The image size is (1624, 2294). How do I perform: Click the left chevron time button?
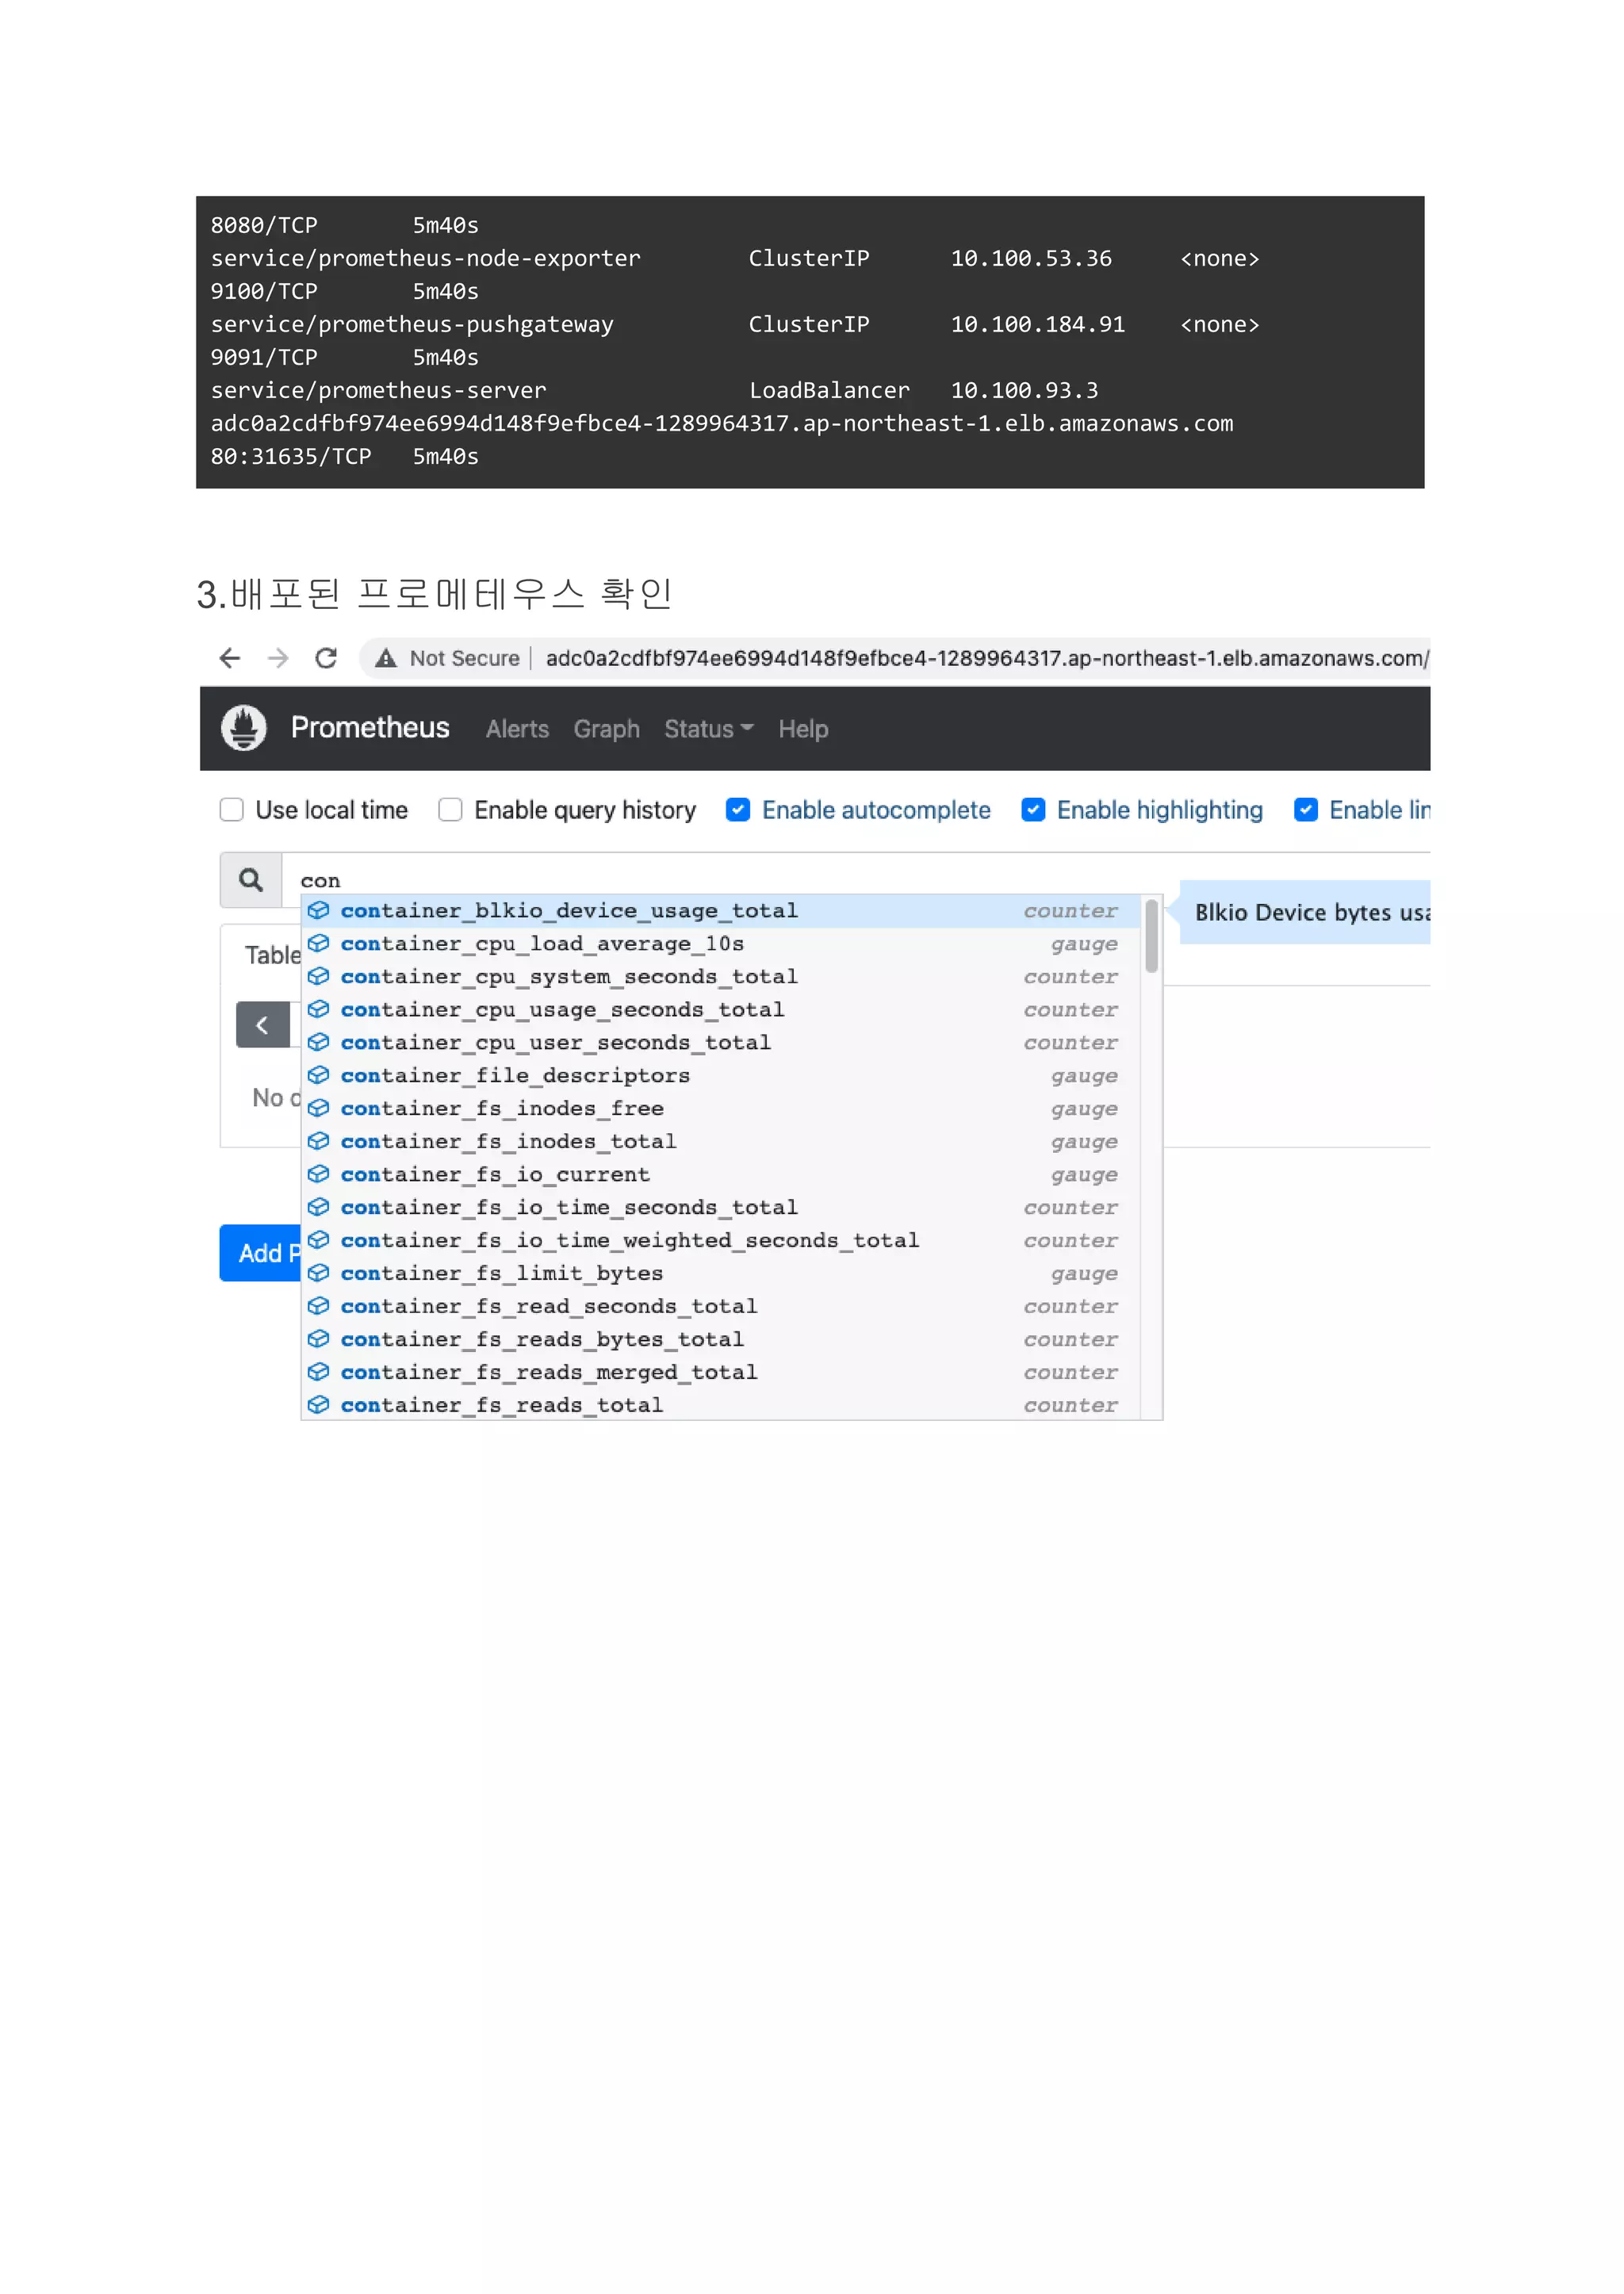[x=262, y=1025]
